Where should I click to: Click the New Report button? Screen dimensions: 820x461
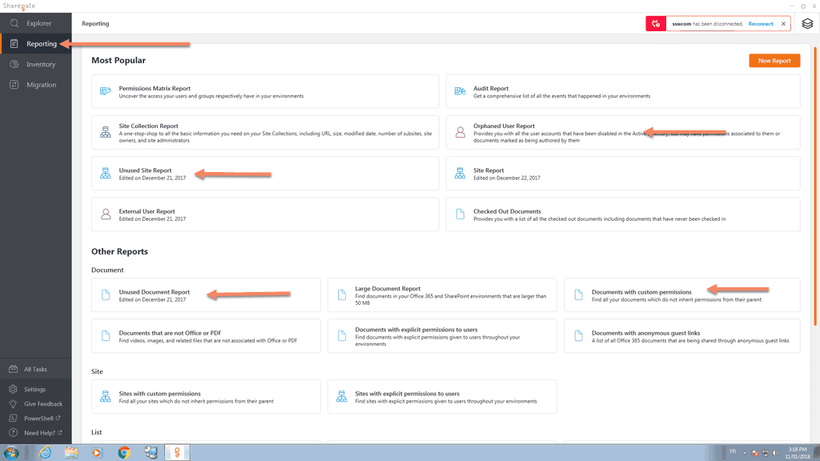[x=774, y=60]
